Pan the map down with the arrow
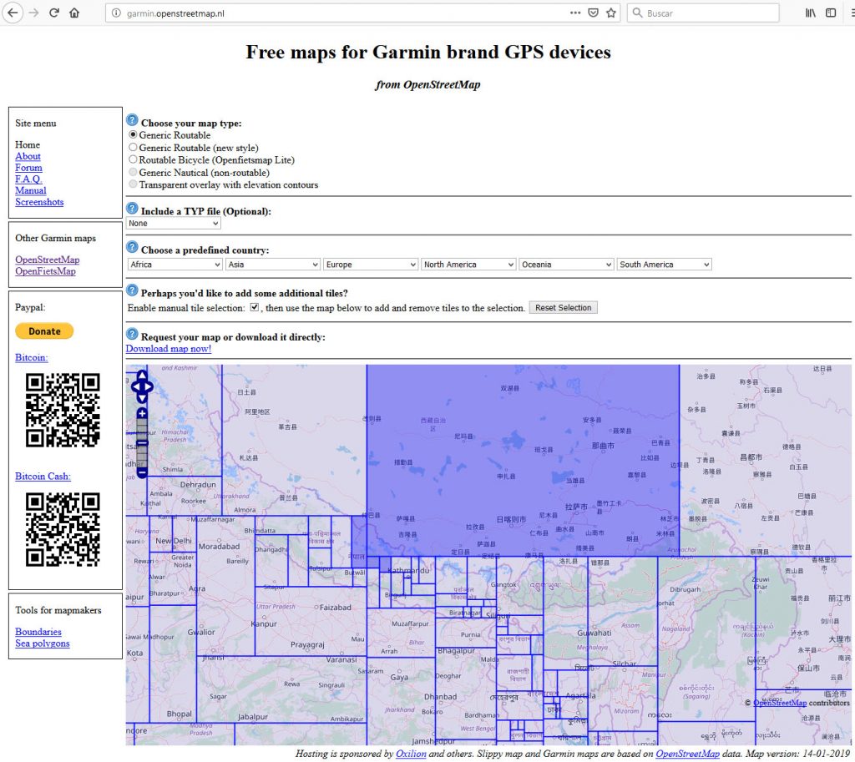The width and height of the screenshot is (855, 762). tap(142, 398)
